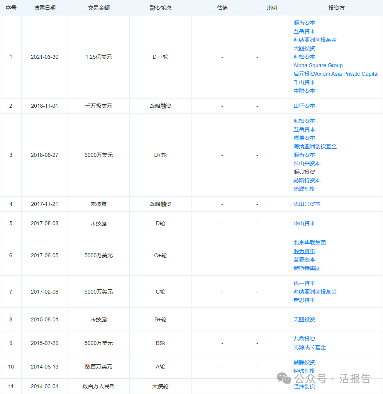Open the 中财资本 investor link
The image size is (383, 394).
tap(304, 91)
